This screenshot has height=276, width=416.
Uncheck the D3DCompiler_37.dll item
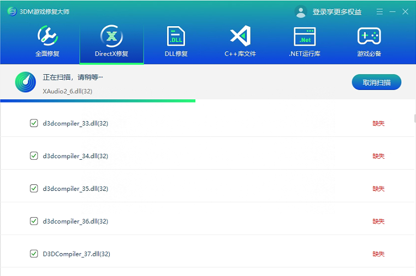(x=34, y=254)
